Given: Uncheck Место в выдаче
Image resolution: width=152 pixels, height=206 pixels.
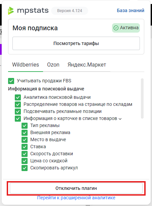Looking at the screenshot, I should point(25,140).
